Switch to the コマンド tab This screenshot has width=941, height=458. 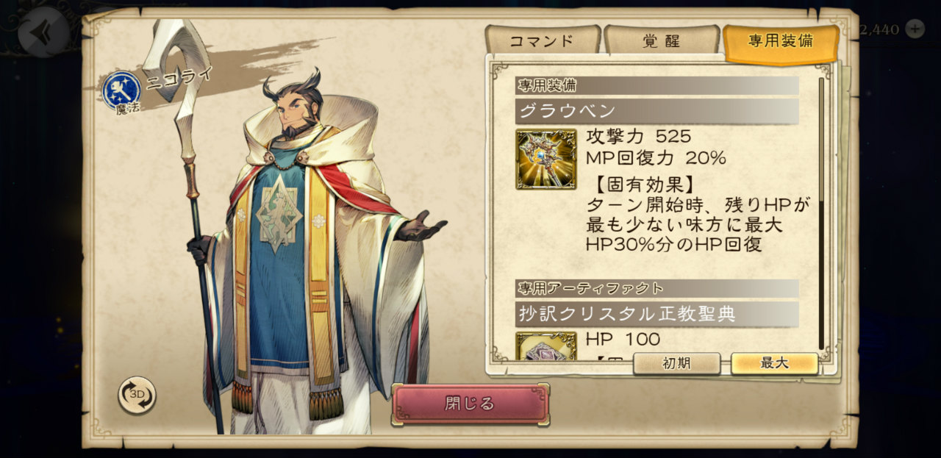[543, 40]
